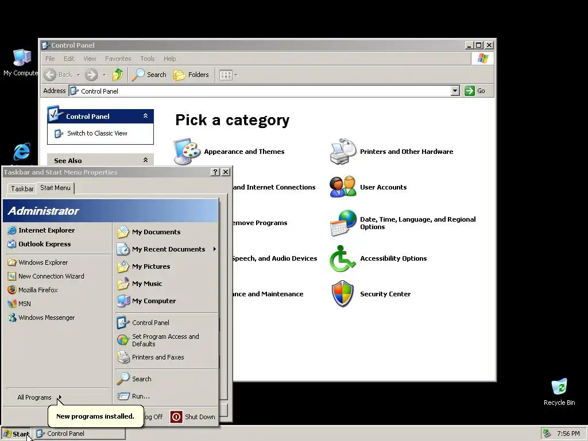
Task: Click the Address bar field
Action: click(x=260, y=91)
